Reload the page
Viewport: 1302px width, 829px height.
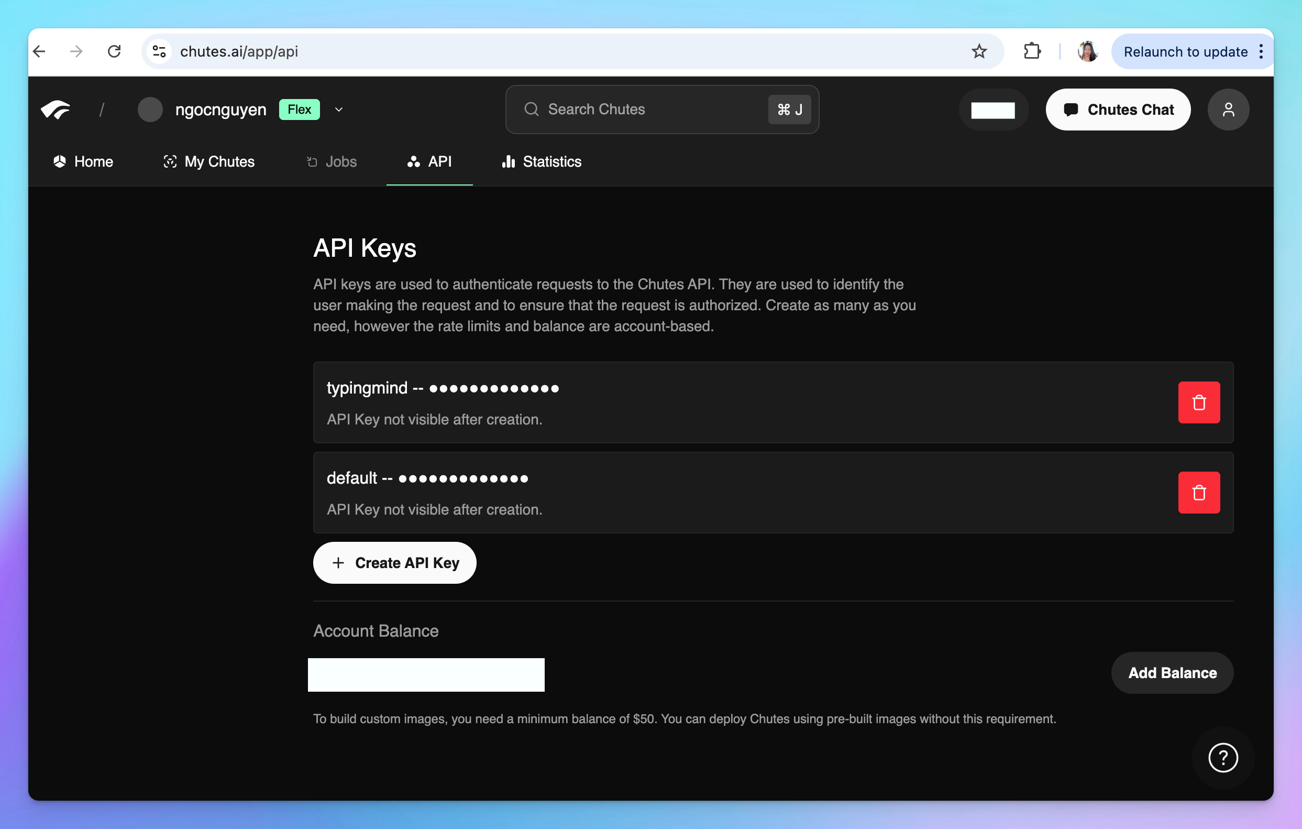[114, 51]
